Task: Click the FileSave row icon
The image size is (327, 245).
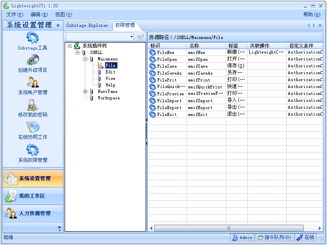Action: [x=153, y=66]
